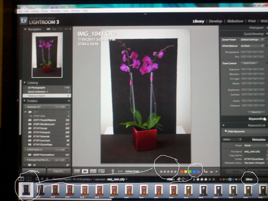Click the Reset All button
The height and width of the screenshot is (201, 268).
256,112
